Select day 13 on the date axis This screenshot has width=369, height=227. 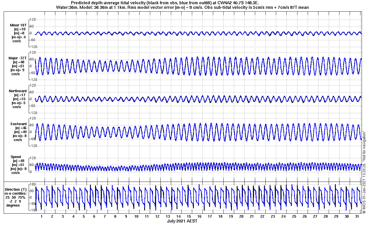[x=168, y=216]
